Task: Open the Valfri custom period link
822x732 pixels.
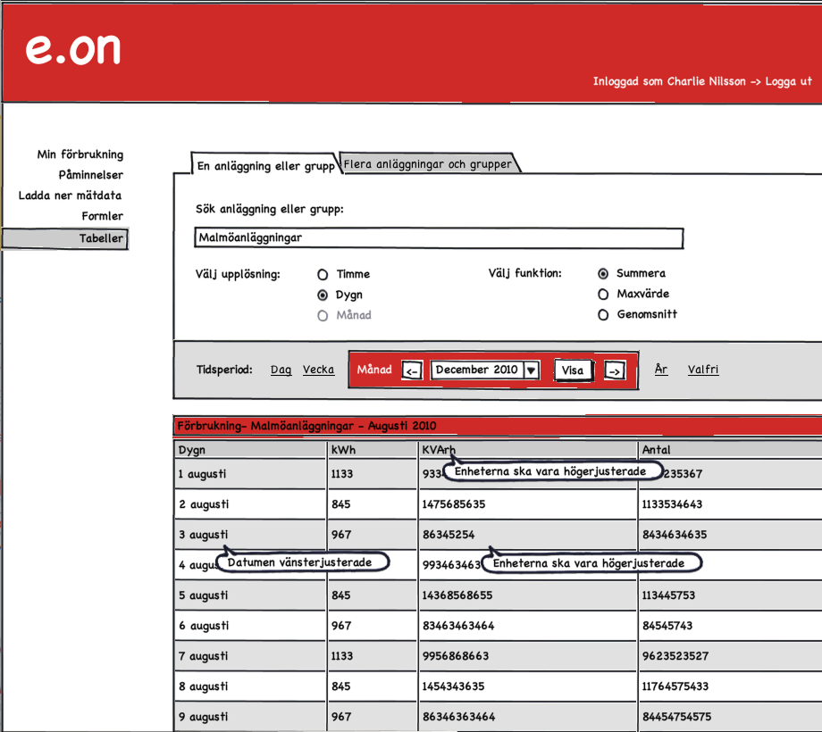Action: (x=702, y=370)
